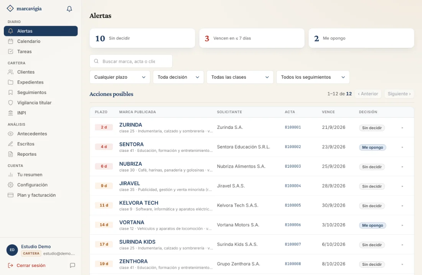Expand the SURINDA KIDS row arrow
The width and height of the screenshot is (422, 275).
[x=402, y=245]
